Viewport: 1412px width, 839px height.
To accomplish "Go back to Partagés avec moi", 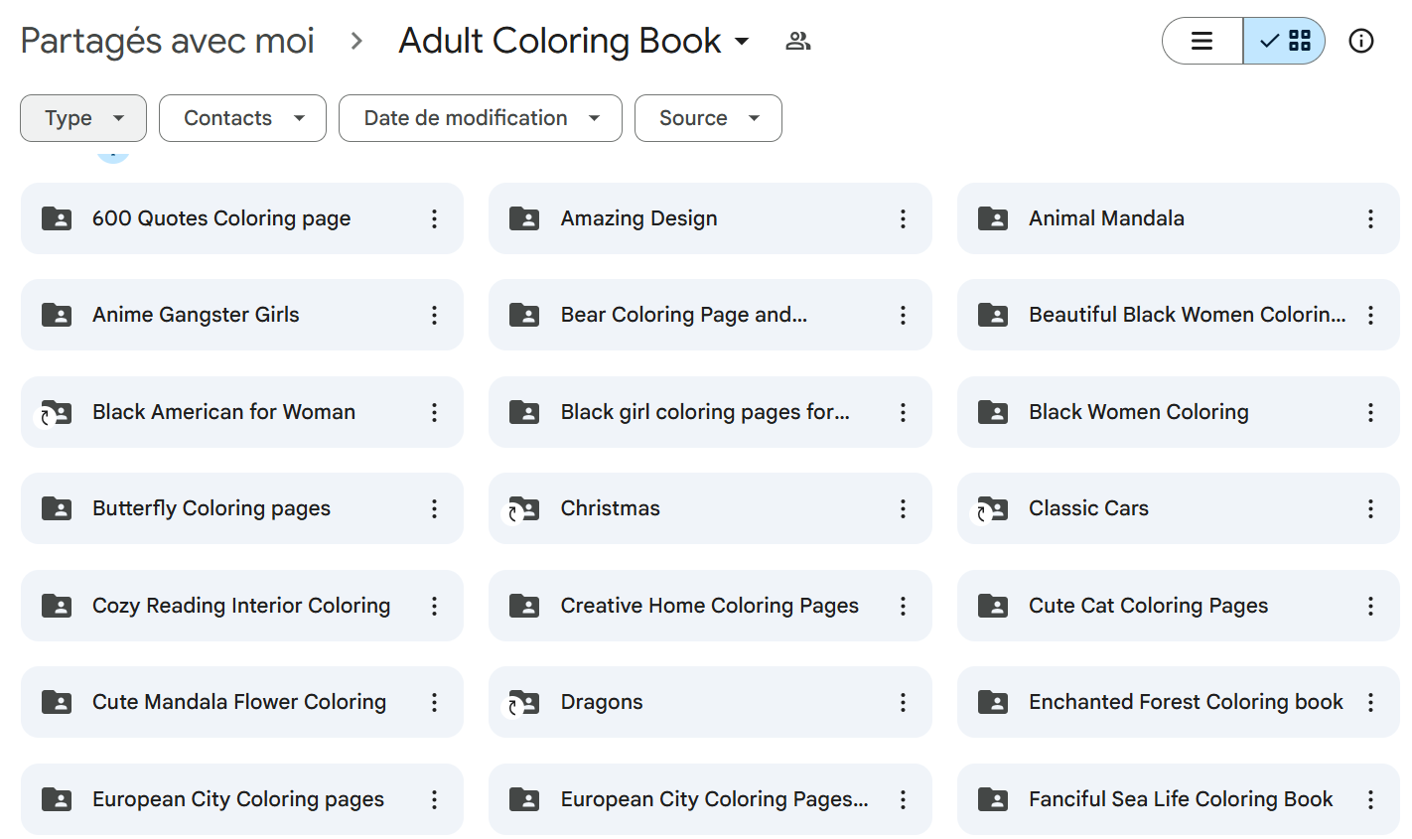I will 167,41.
